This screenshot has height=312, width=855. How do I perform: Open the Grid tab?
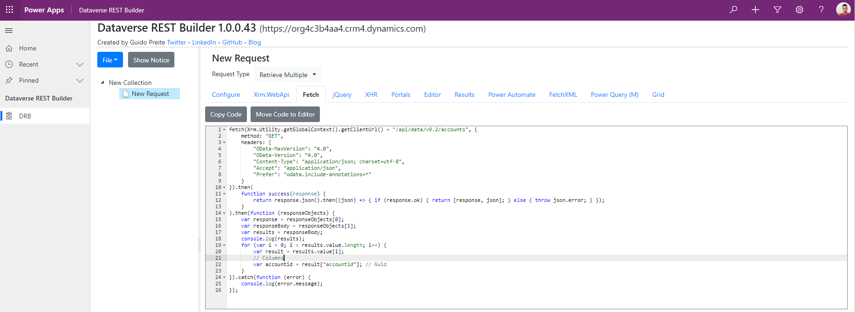click(658, 95)
